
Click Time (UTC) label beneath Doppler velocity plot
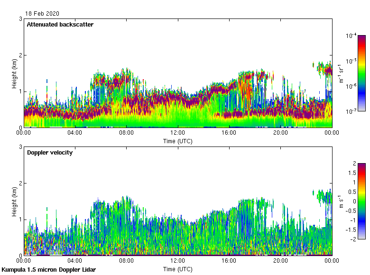pos(178,269)
